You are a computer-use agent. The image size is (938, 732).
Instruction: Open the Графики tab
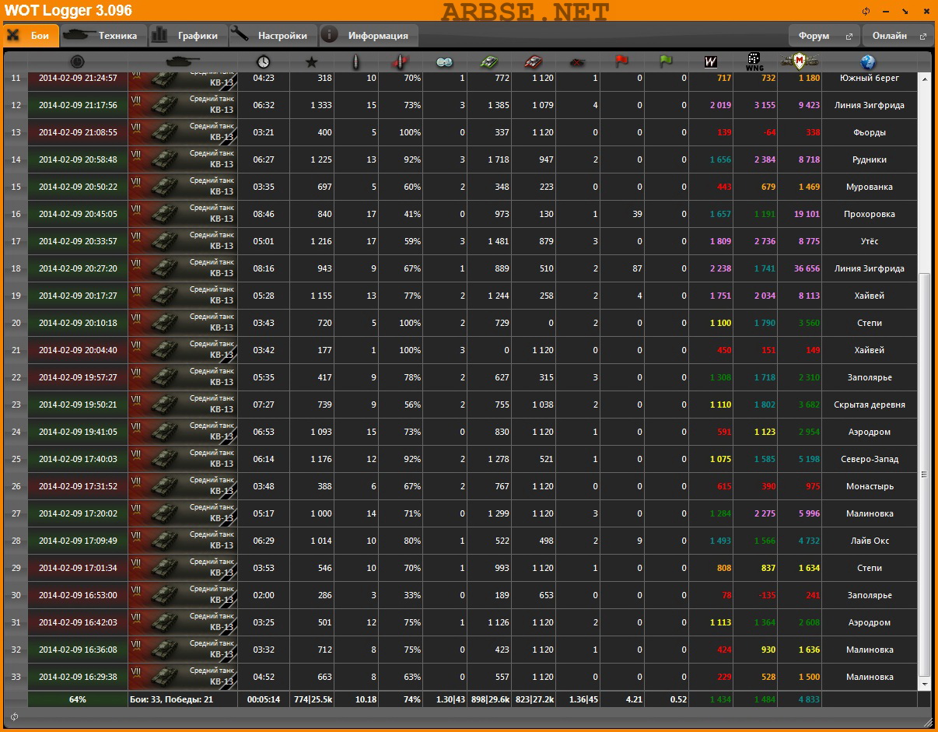[x=187, y=35]
